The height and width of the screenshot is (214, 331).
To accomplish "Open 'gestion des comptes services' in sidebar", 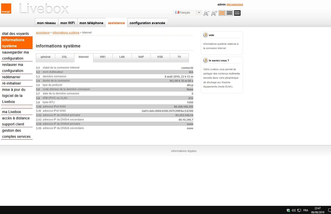I will click(17, 134).
